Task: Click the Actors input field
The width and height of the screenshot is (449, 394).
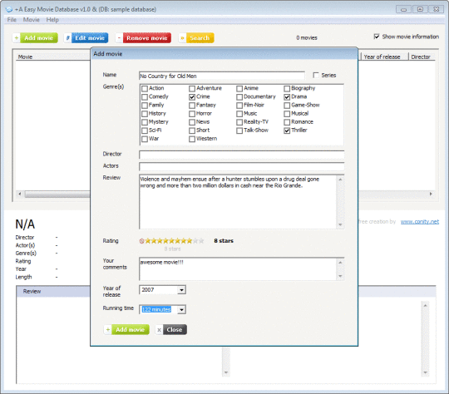Action: (x=242, y=166)
